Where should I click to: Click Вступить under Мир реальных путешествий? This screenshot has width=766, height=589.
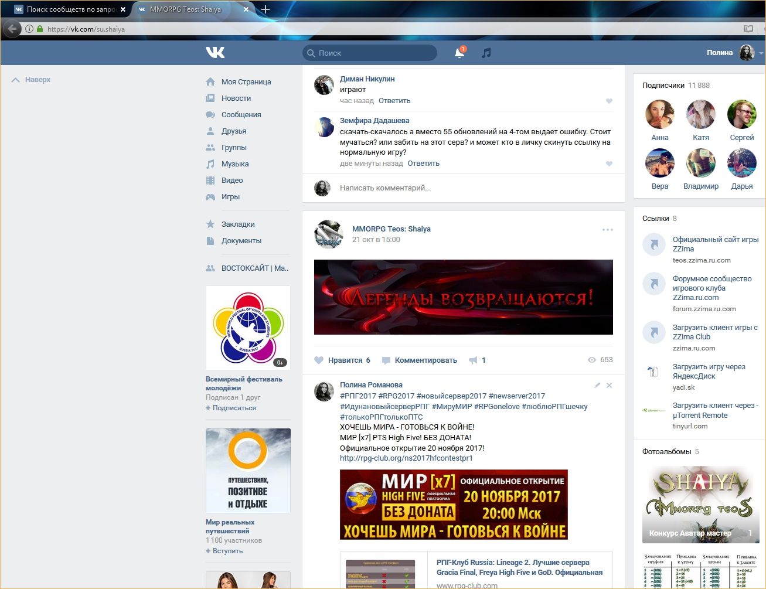coord(224,551)
